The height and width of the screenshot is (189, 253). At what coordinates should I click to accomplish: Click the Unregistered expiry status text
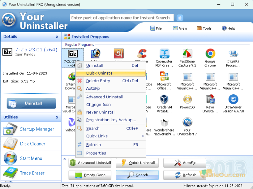coord(213,186)
